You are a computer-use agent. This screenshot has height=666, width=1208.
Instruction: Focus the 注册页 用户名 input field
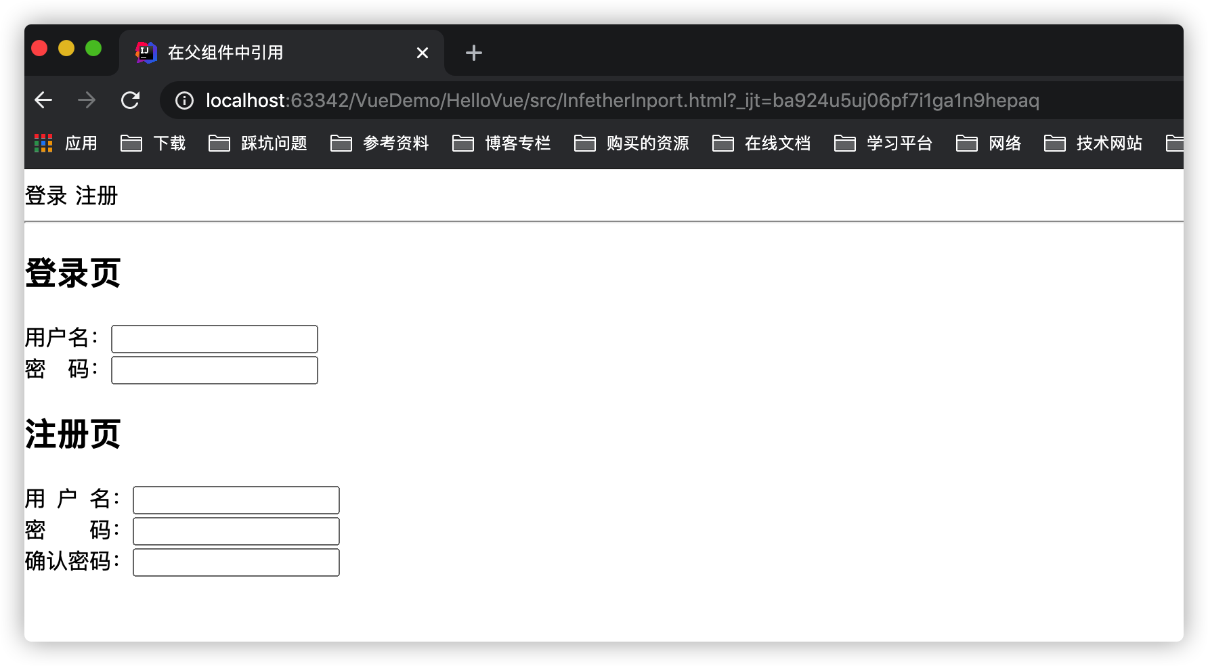(x=236, y=500)
